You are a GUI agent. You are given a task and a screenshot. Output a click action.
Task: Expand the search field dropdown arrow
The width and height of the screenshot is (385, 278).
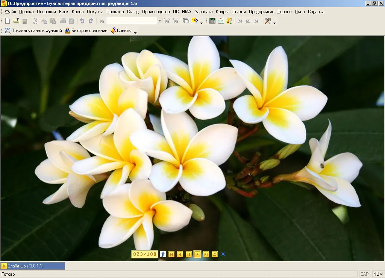point(159,21)
